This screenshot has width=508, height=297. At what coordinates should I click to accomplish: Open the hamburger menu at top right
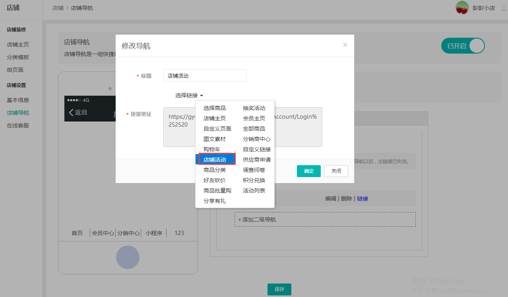click(x=504, y=8)
